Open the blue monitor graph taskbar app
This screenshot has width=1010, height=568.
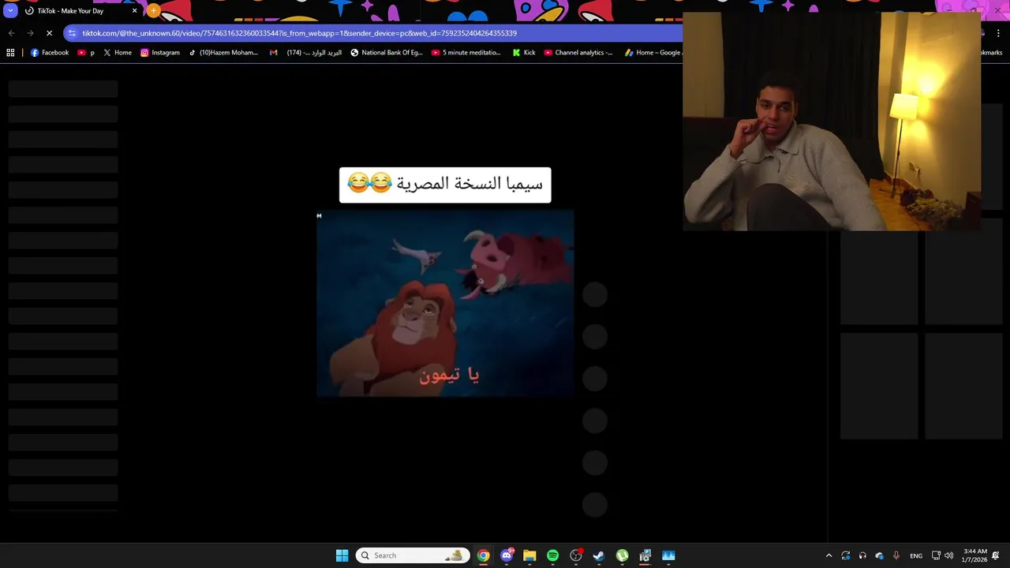[x=668, y=555]
